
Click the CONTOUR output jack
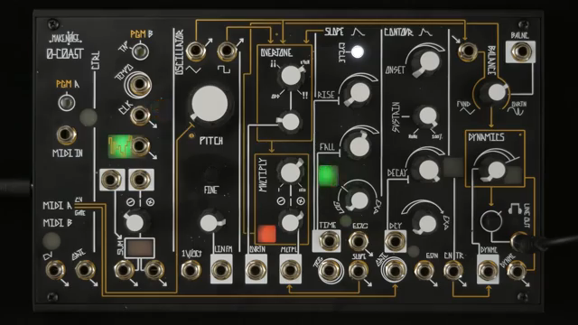point(453,270)
